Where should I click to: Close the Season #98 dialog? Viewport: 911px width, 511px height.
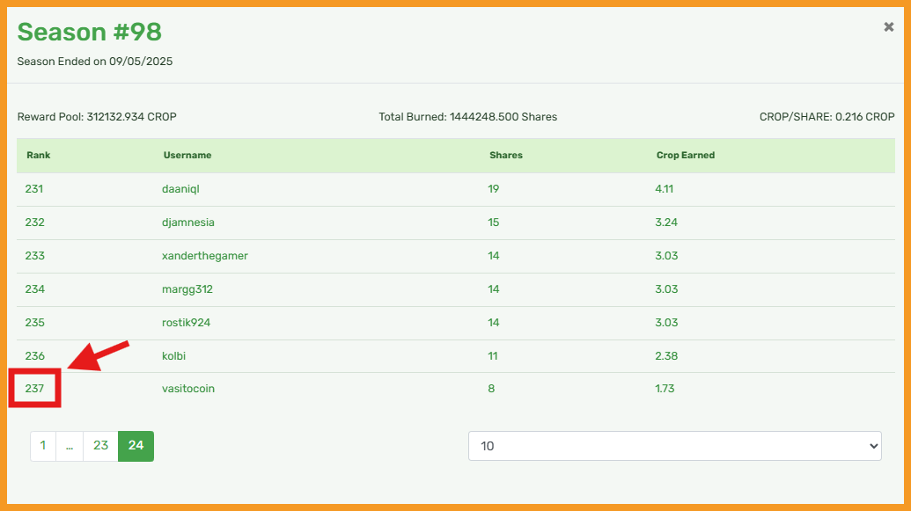(888, 26)
